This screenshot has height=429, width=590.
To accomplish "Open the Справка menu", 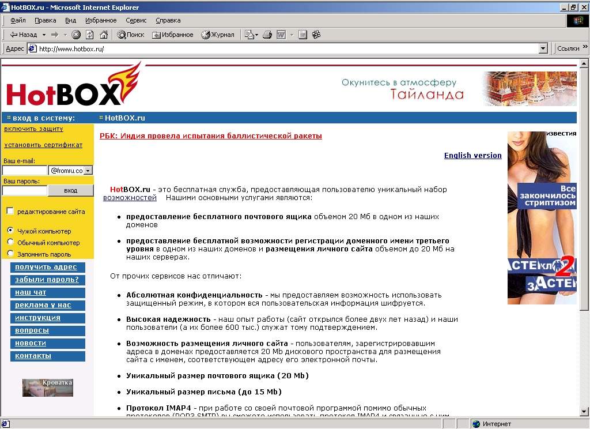I will point(168,20).
